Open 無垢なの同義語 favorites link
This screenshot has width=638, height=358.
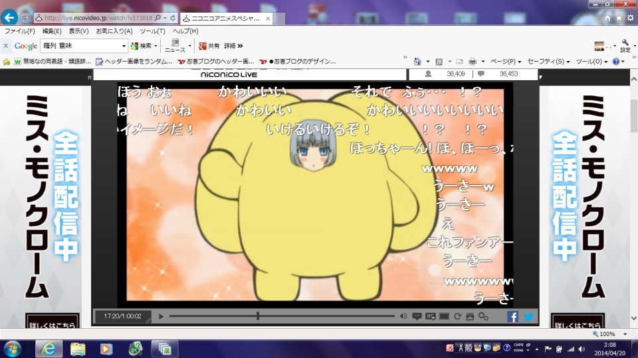(53, 62)
